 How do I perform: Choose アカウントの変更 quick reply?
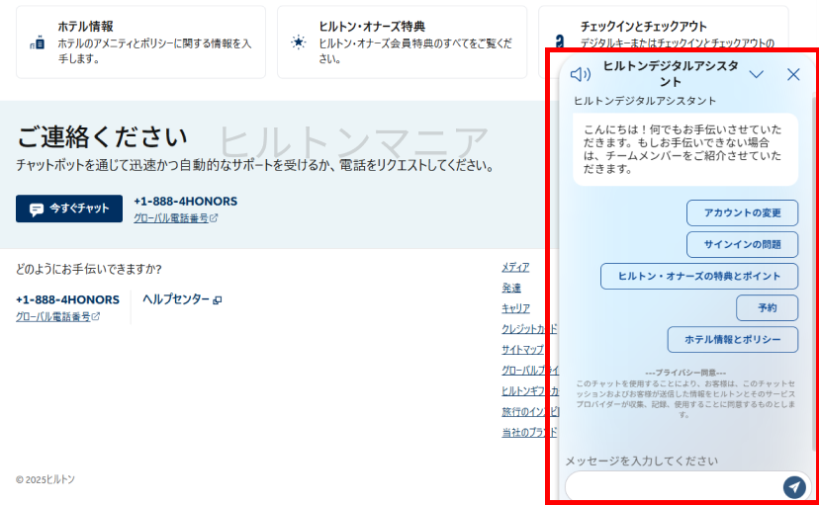[742, 212]
